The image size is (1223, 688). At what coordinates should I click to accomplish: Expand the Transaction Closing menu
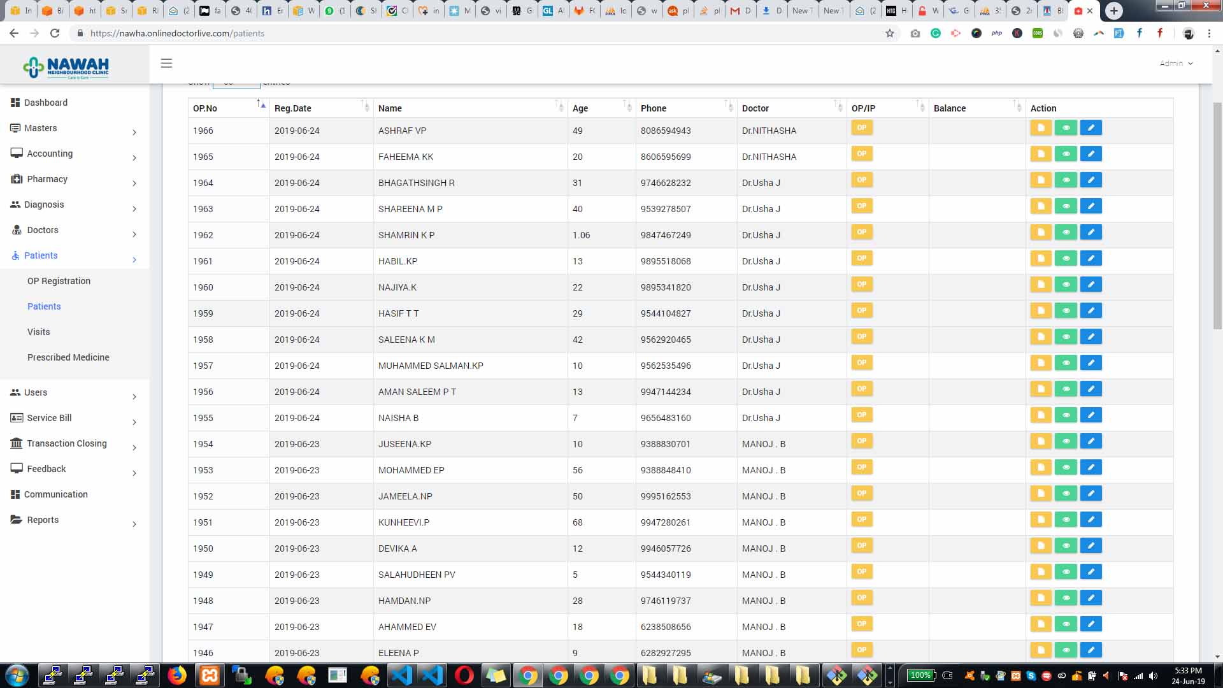(75, 443)
